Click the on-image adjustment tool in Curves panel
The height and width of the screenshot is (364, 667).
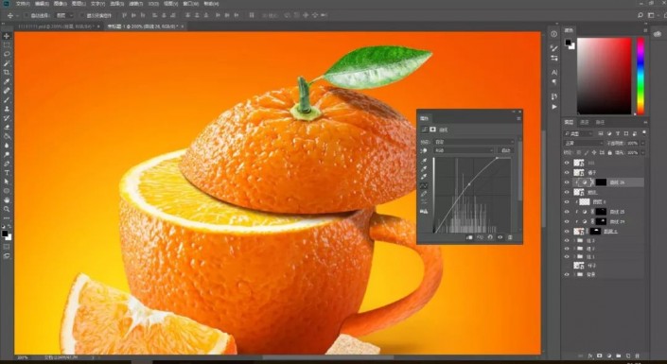click(x=424, y=150)
